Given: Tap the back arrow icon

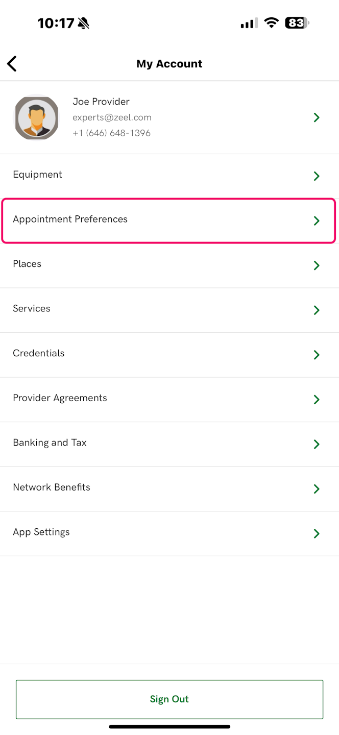Looking at the screenshot, I should (x=12, y=64).
